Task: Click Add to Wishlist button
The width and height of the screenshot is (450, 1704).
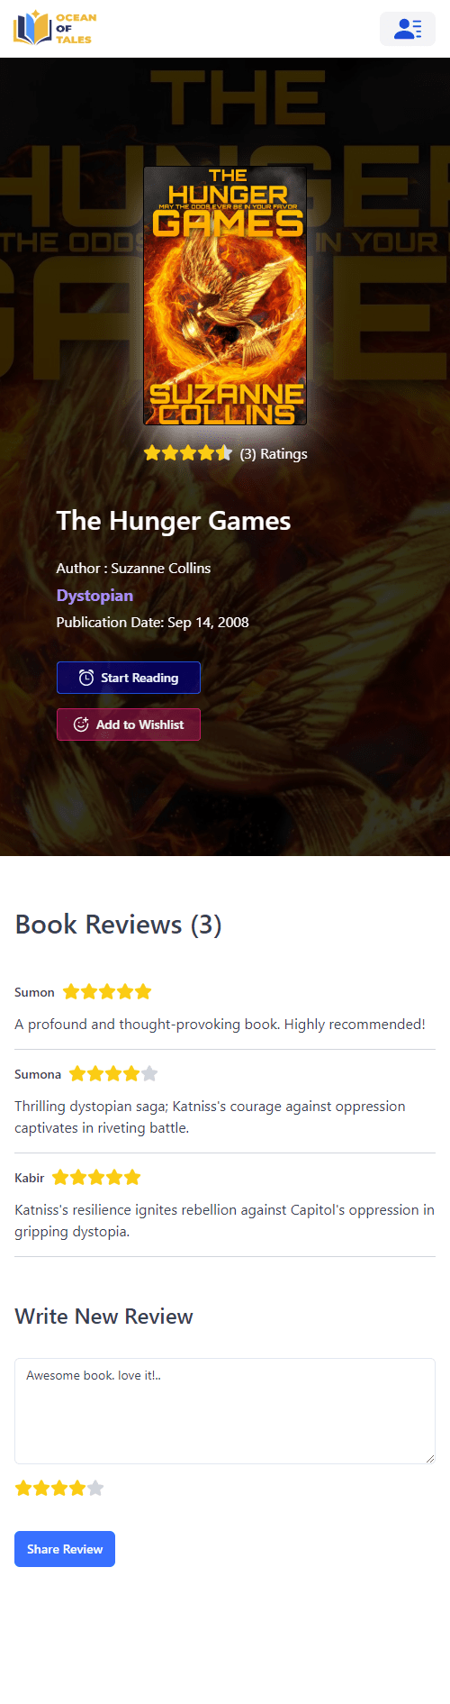Action: pyautogui.click(x=129, y=724)
